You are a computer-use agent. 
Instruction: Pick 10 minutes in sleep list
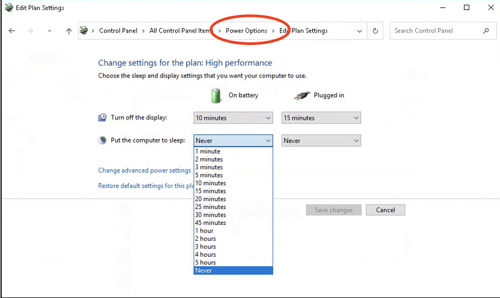pyautogui.click(x=233, y=183)
